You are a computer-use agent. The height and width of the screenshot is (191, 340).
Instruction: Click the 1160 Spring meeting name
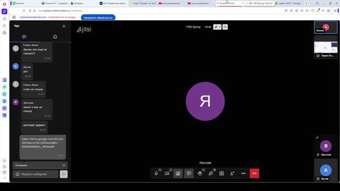click(193, 27)
